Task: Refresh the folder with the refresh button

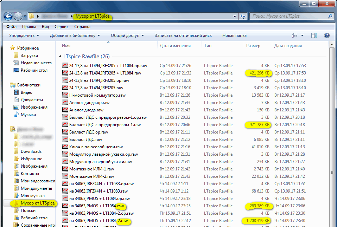Action: coord(243,16)
